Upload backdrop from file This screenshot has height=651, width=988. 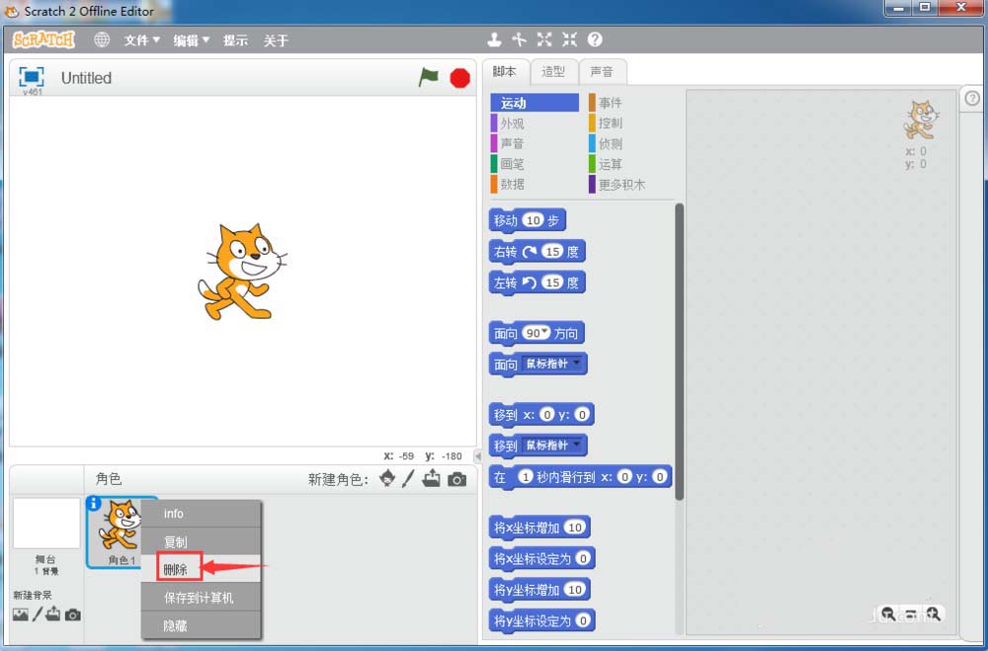pyautogui.click(x=53, y=613)
